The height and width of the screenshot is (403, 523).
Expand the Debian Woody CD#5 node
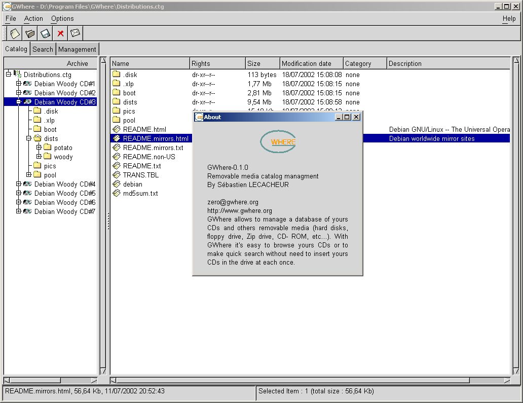click(x=19, y=193)
